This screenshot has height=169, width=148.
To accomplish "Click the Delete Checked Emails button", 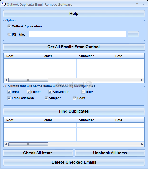I will pyautogui.click(x=74, y=162).
